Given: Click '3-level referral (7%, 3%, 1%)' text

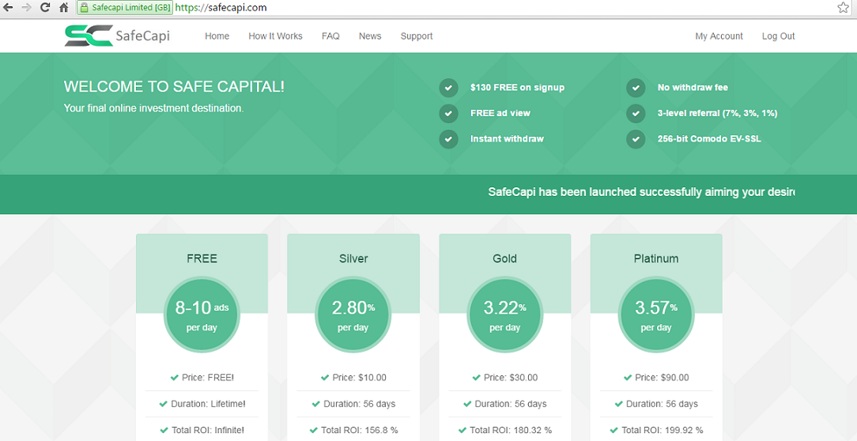Looking at the screenshot, I should coord(717,113).
